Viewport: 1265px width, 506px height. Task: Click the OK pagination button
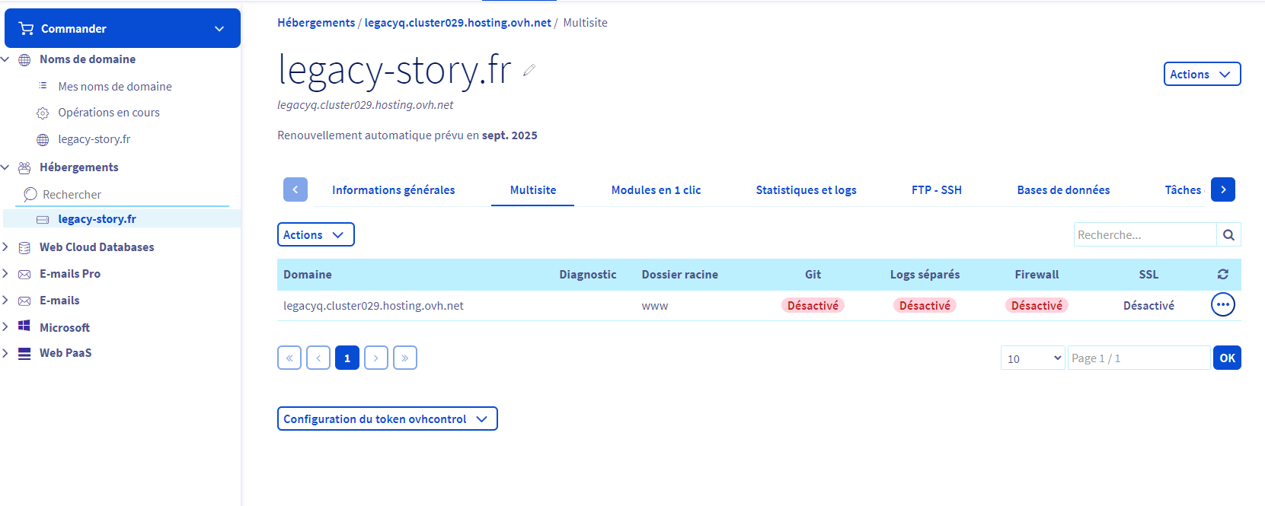click(x=1226, y=358)
